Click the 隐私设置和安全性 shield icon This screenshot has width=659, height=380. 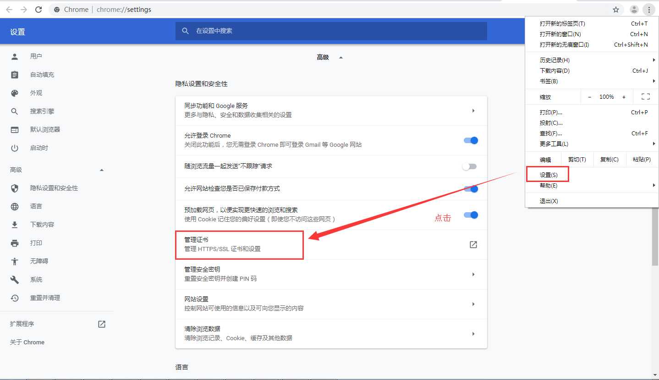(x=15, y=188)
